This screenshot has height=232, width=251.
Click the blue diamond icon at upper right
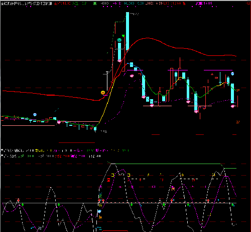(232, 73)
